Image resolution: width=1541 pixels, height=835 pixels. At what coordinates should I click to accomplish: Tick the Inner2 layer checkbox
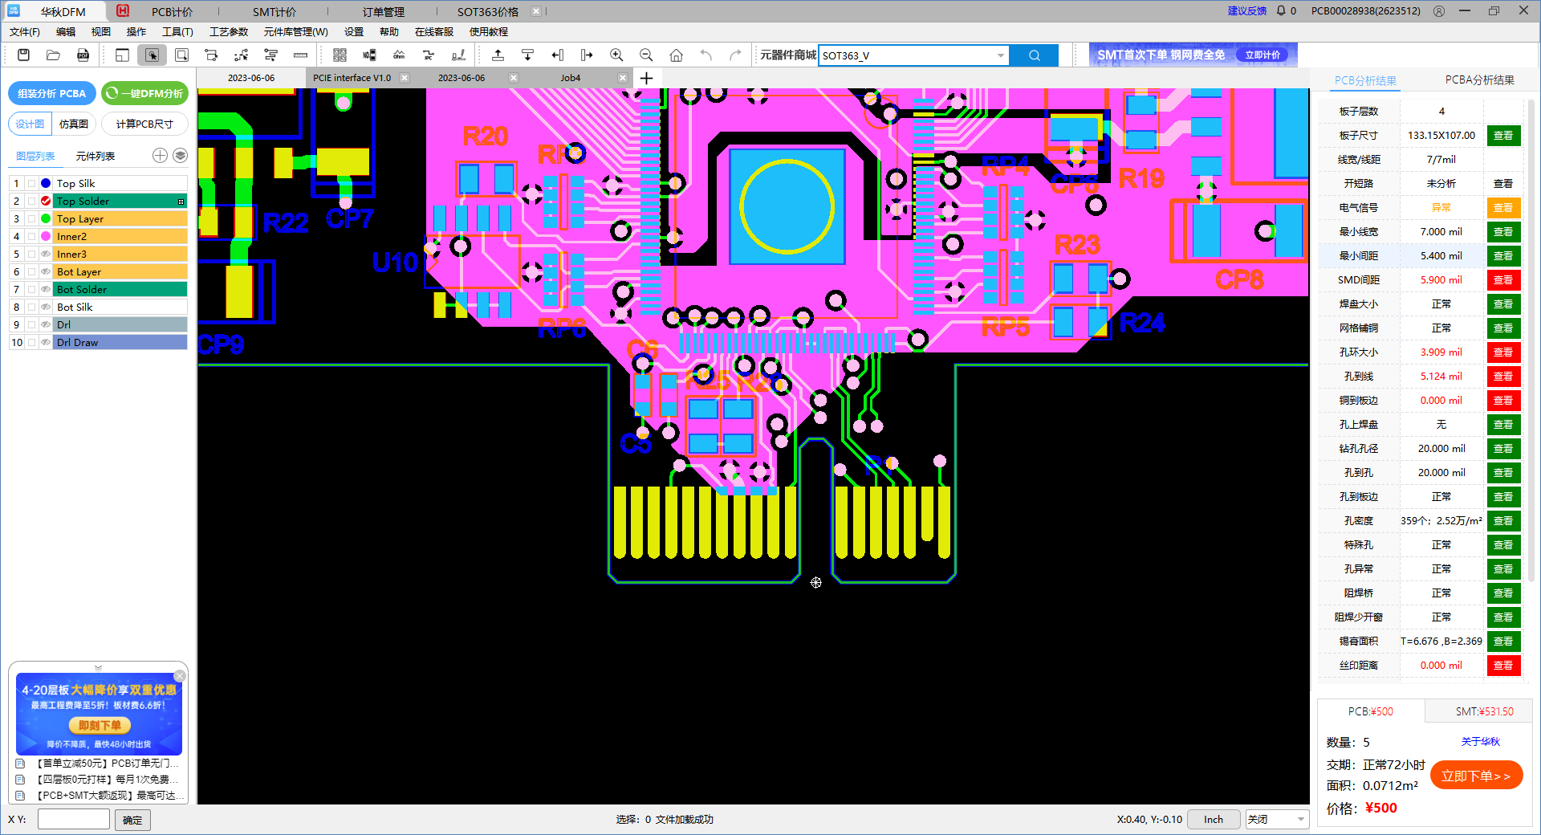click(x=31, y=236)
